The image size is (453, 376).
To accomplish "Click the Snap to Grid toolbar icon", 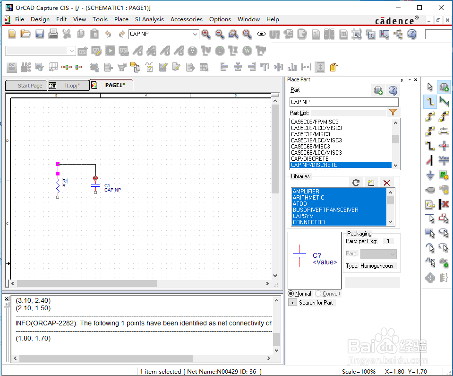I will tap(357, 34).
